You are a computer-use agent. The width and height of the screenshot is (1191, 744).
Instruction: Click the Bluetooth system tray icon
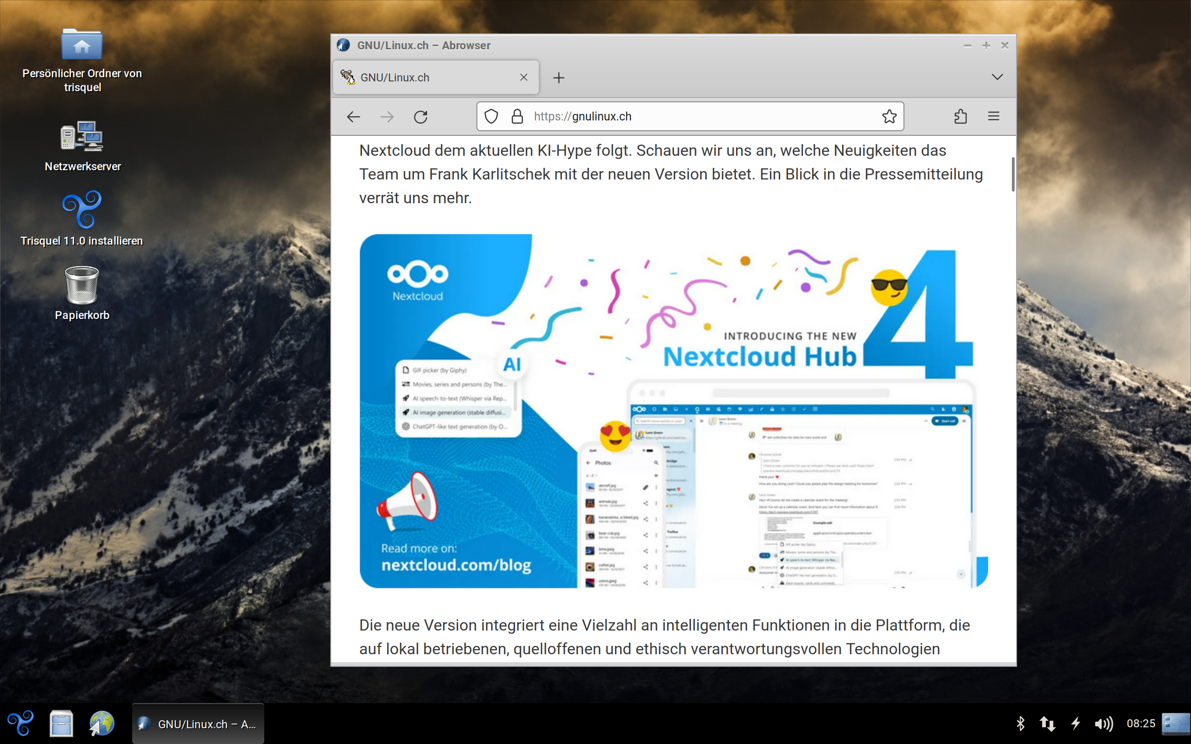click(x=1021, y=724)
